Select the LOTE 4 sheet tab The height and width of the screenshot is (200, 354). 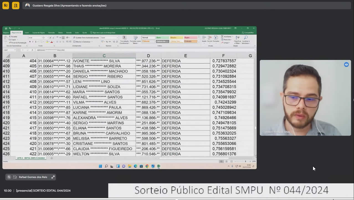point(31,158)
